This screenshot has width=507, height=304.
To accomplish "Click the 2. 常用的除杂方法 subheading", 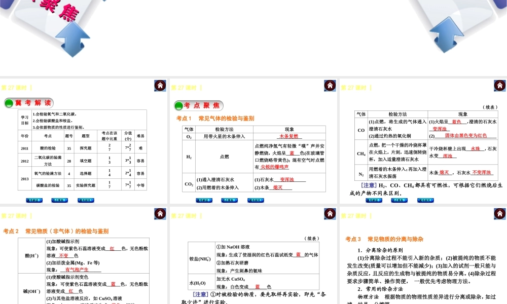I will [380, 289].
